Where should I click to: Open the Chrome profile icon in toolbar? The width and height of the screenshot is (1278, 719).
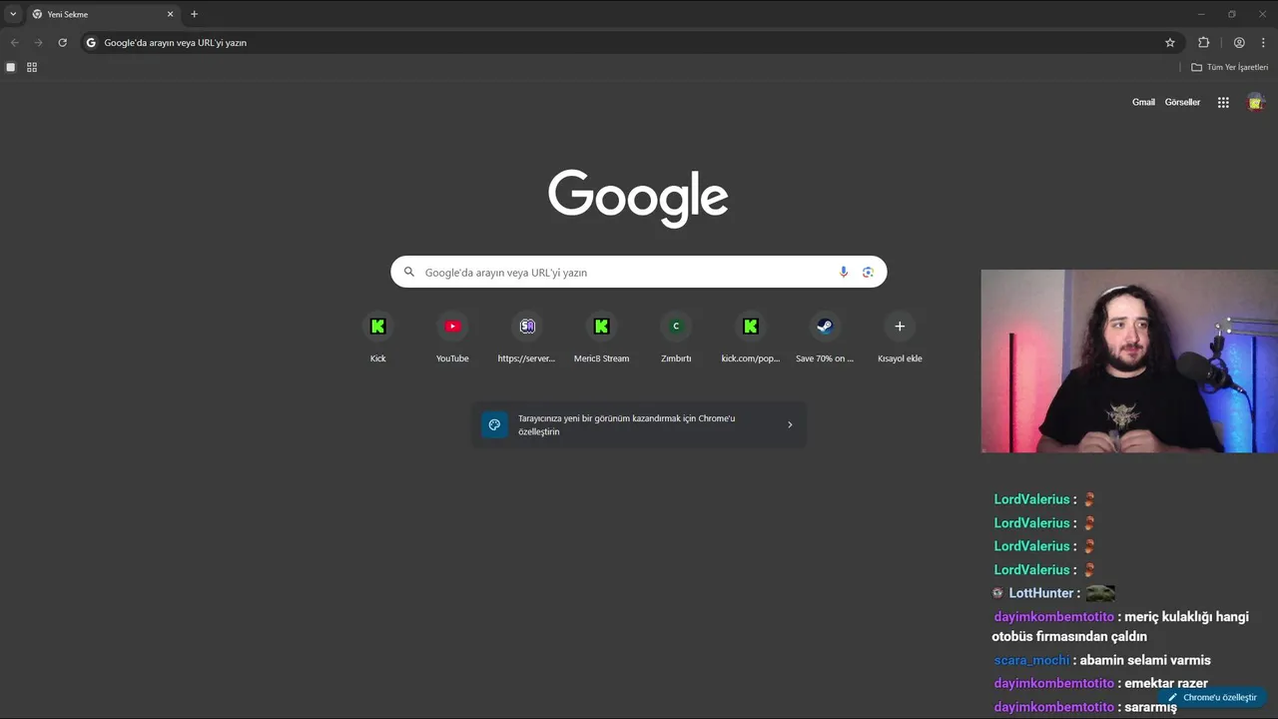point(1239,43)
